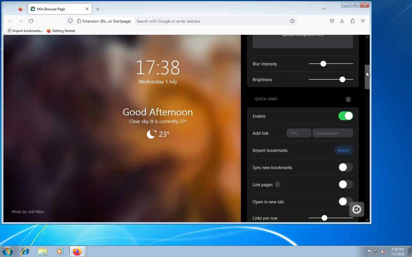Open the settings gear icon

[x=356, y=210]
